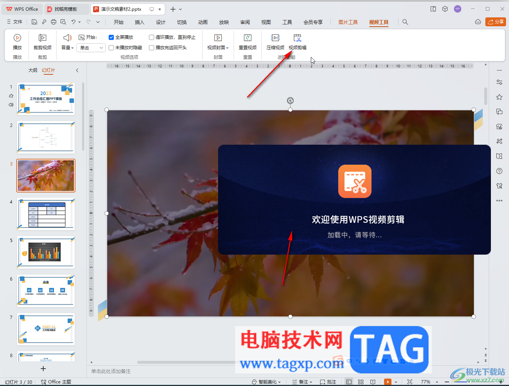The image size is (509, 386).
Task: Click the Print icon in the quick toolbar
Action: [x=54, y=22]
